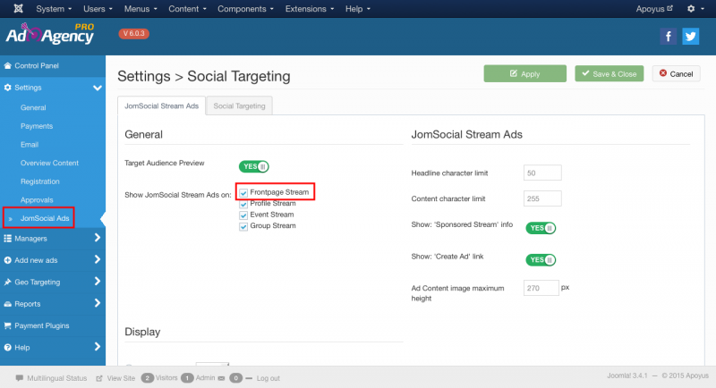Click the Multilingual Status speech icon
Screen dimensions: 716x388
tap(19, 378)
